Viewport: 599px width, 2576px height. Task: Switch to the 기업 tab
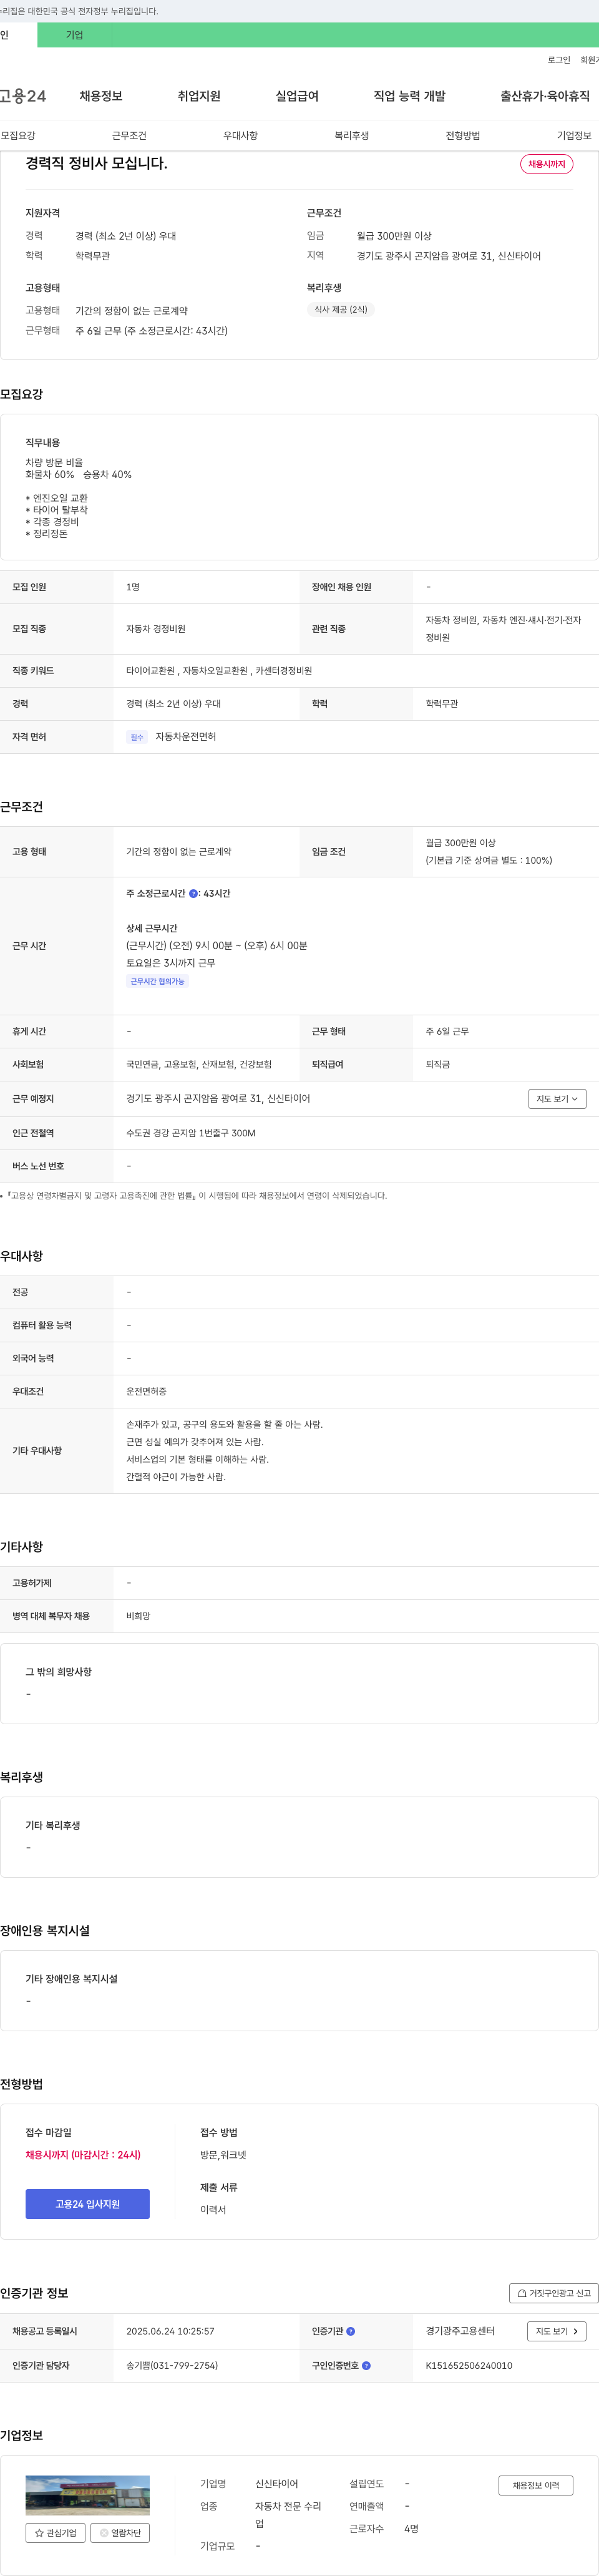74,35
